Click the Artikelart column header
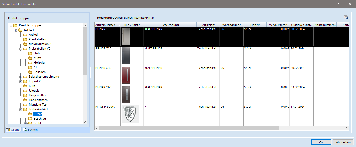The height and width of the screenshot is (147, 356). click(x=208, y=25)
